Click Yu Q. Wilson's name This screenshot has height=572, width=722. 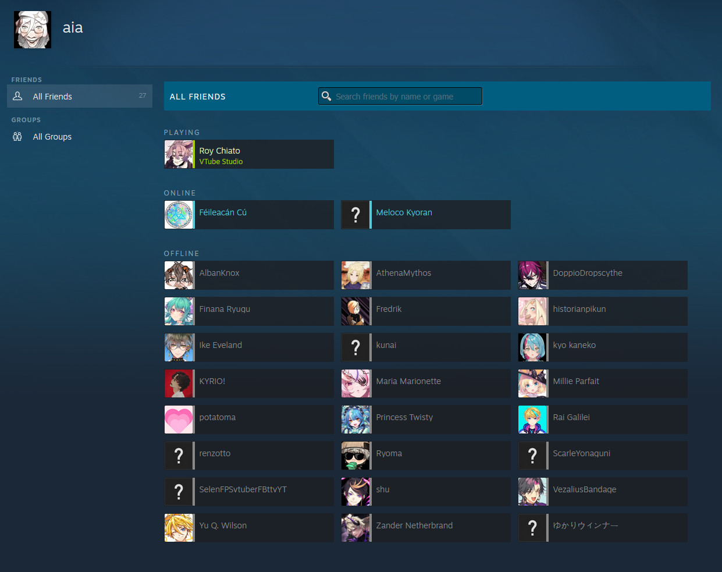pyautogui.click(x=223, y=525)
